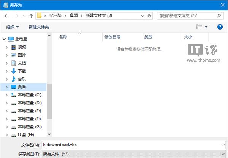Select 此电脑 in the navigation tree

[21, 39]
